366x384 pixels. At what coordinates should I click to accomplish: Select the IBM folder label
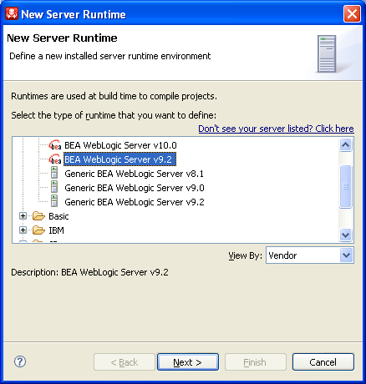click(56, 230)
